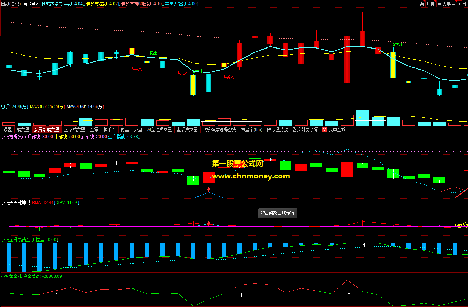Click the 日线(复权) period label

click(x=11, y=4)
